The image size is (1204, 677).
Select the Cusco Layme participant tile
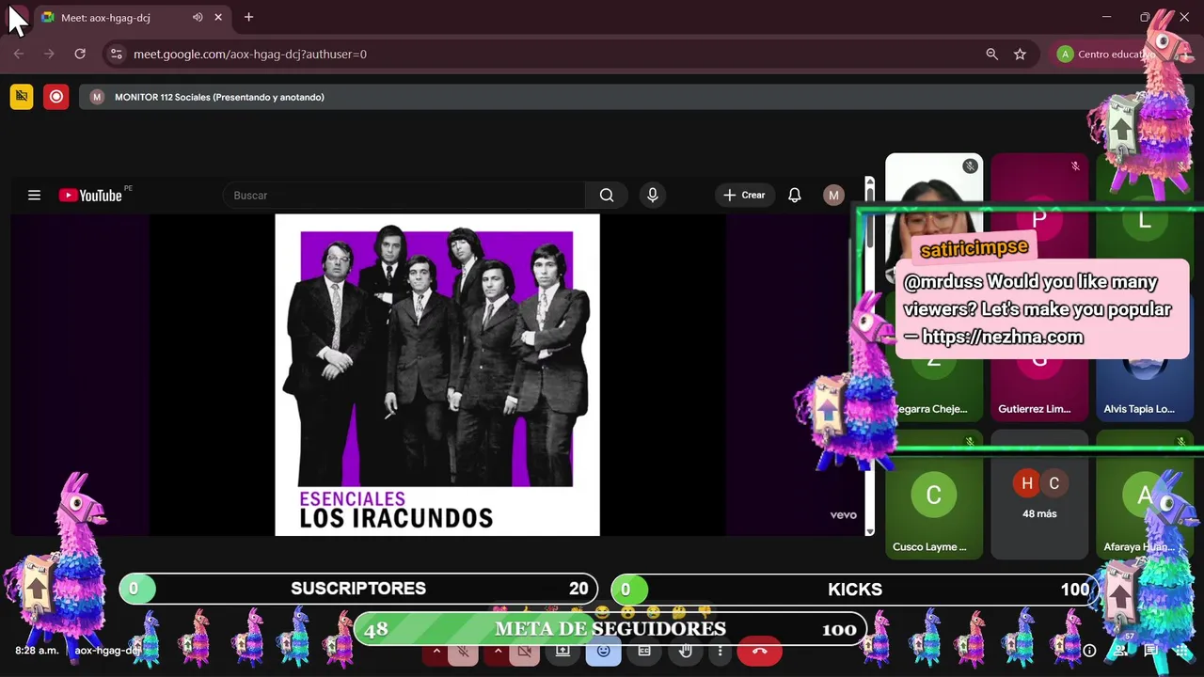tap(934, 494)
